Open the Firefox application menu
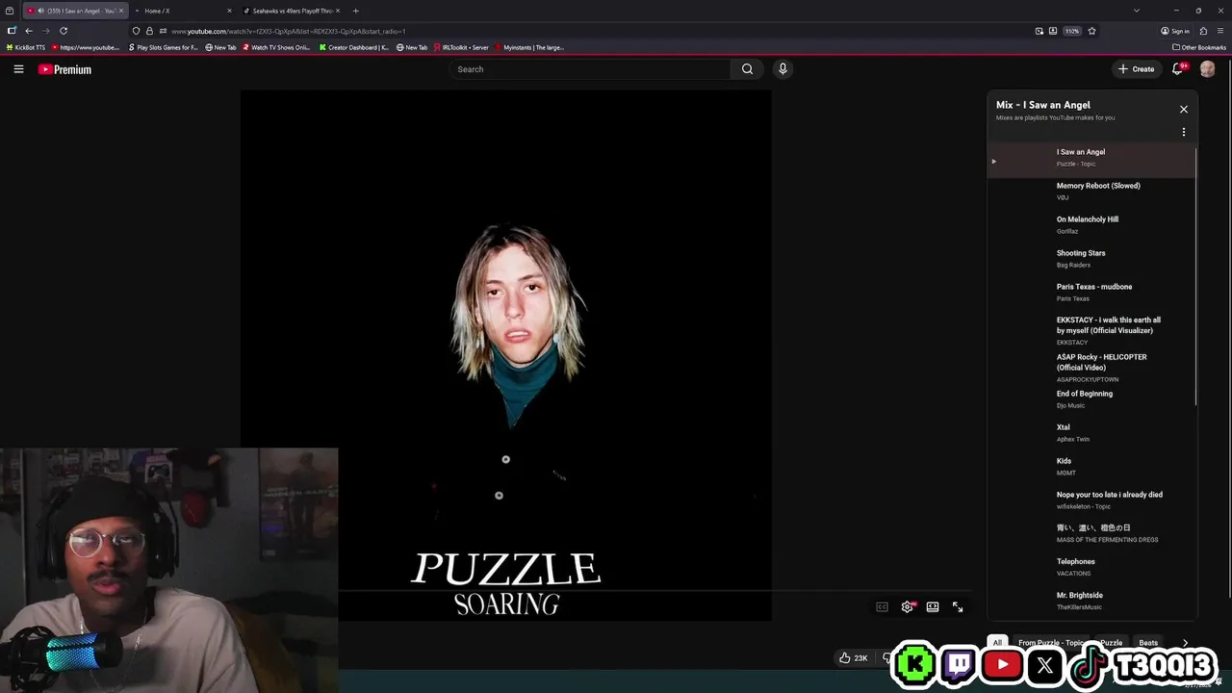Screen dimensions: 1232x693 pyautogui.click(x=1219, y=31)
